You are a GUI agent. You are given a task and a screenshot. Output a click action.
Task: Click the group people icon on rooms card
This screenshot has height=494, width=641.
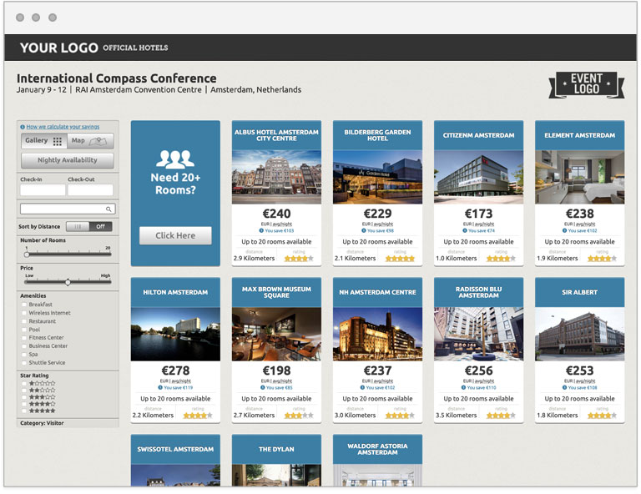click(x=175, y=158)
